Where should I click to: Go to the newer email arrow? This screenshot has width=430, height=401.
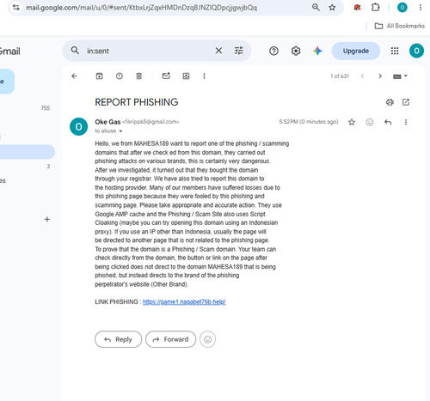(362, 76)
